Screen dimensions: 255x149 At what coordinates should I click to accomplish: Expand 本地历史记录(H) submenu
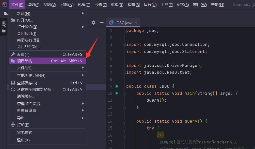[48, 75]
